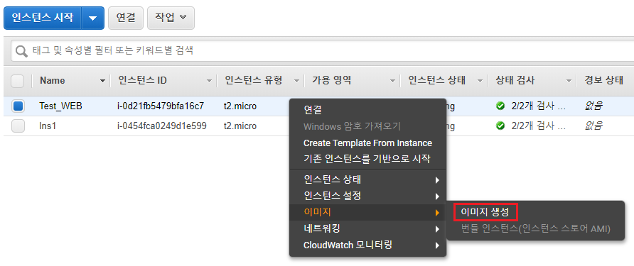Click the arrow next to 인스턴스 상태
634x266 pixels.
pyautogui.click(x=437, y=180)
